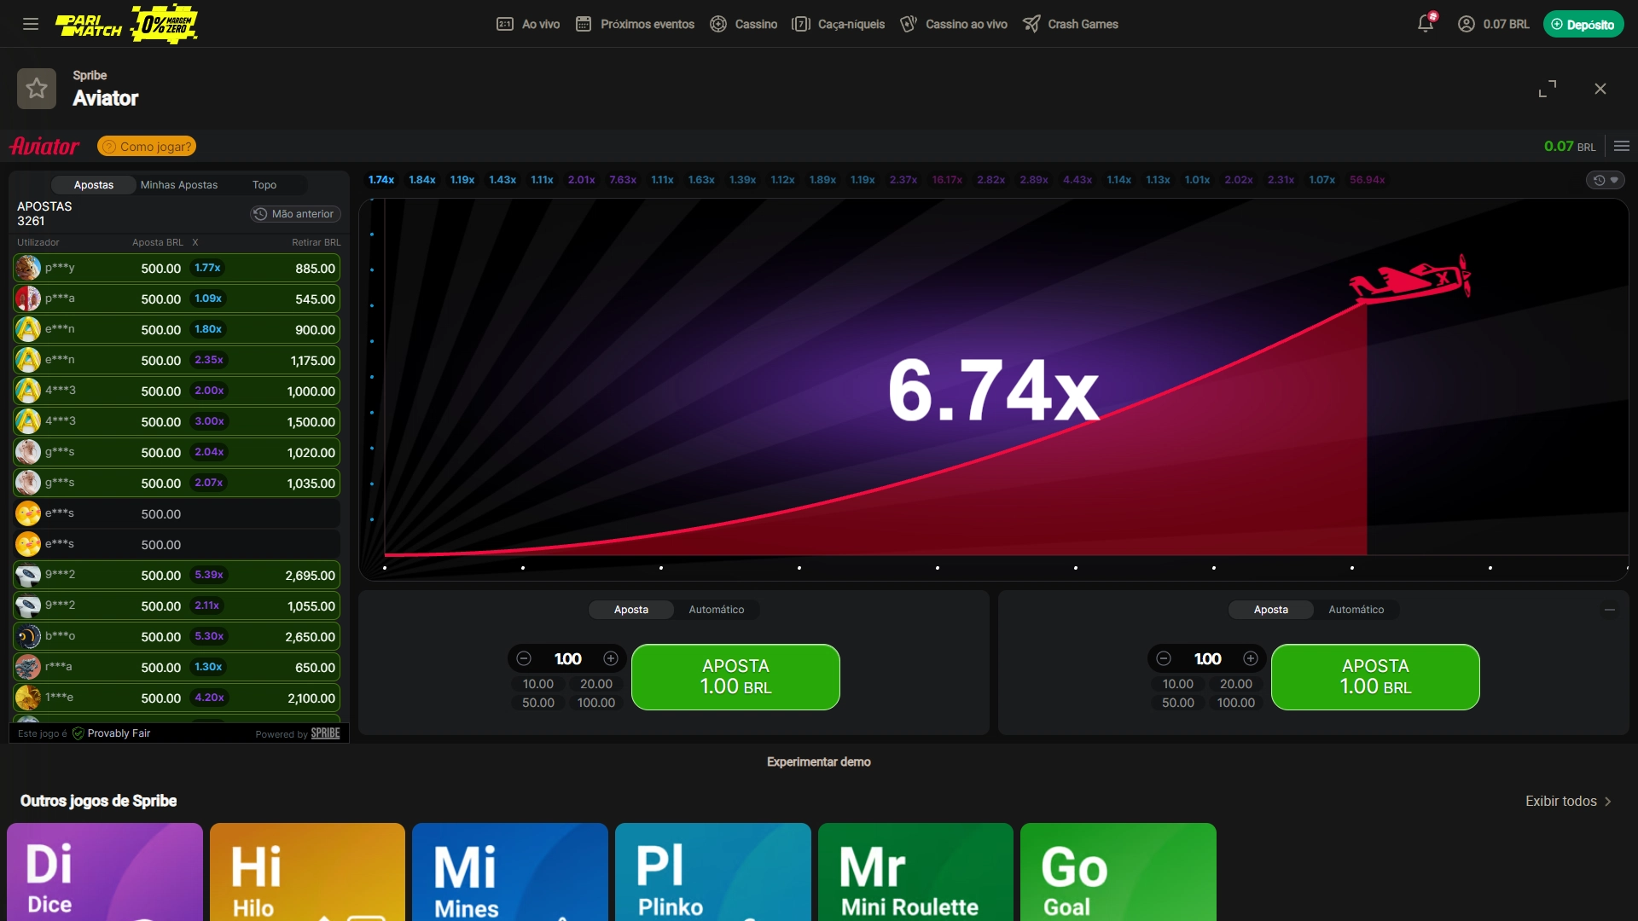This screenshot has width=1638, height=921.
Task: Open the Spribe powered-by logo
Action: [325, 733]
